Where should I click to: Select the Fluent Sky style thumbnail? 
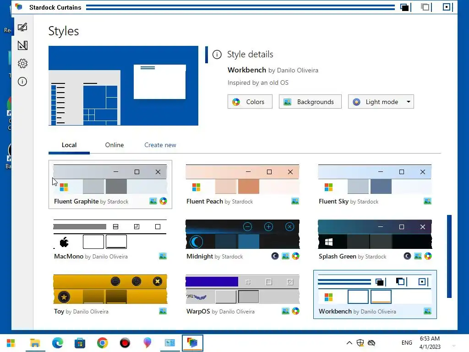(375, 179)
